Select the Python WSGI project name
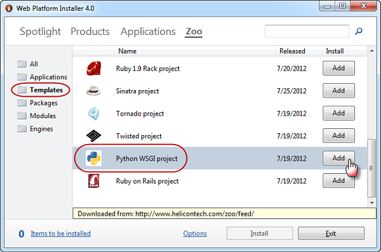Image resolution: width=381 pixels, height=252 pixels. 147,159
